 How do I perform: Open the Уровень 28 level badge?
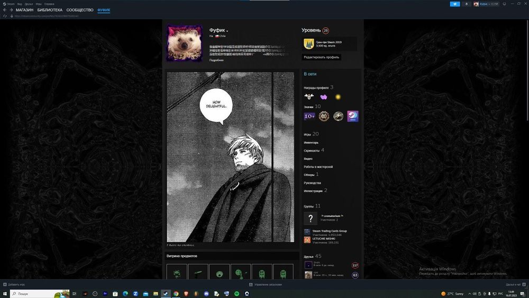(315, 30)
